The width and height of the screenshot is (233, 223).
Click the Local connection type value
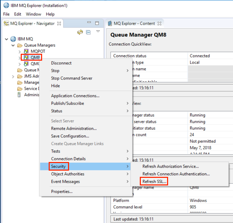(x=195, y=62)
